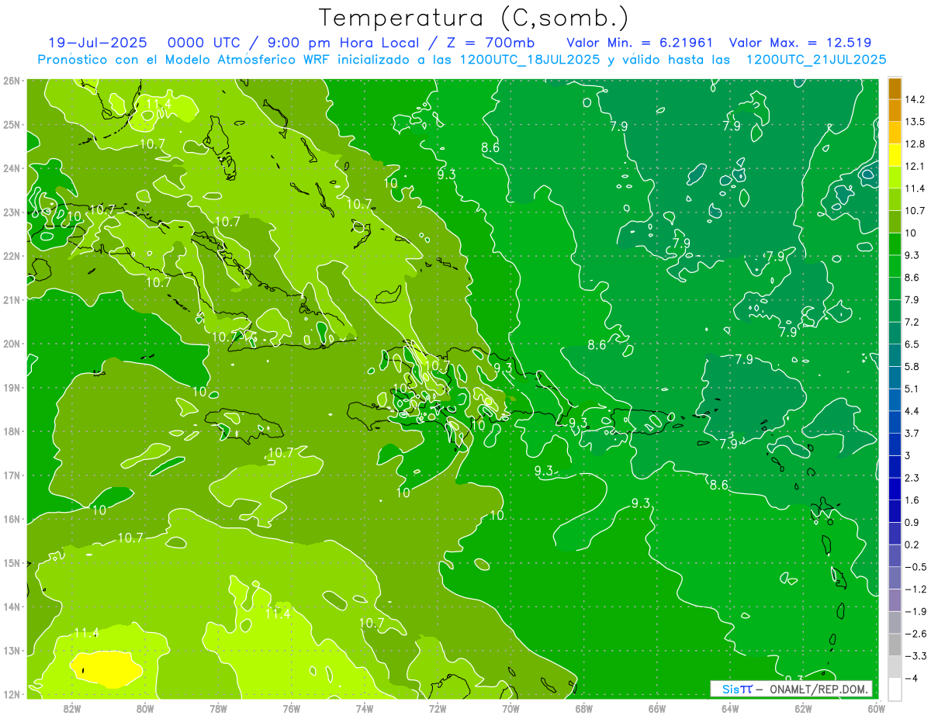Image resolution: width=931 pixels, height=719 pixels.
Task: Click the '82W' longitude axis label
Action: click(72, 708)
